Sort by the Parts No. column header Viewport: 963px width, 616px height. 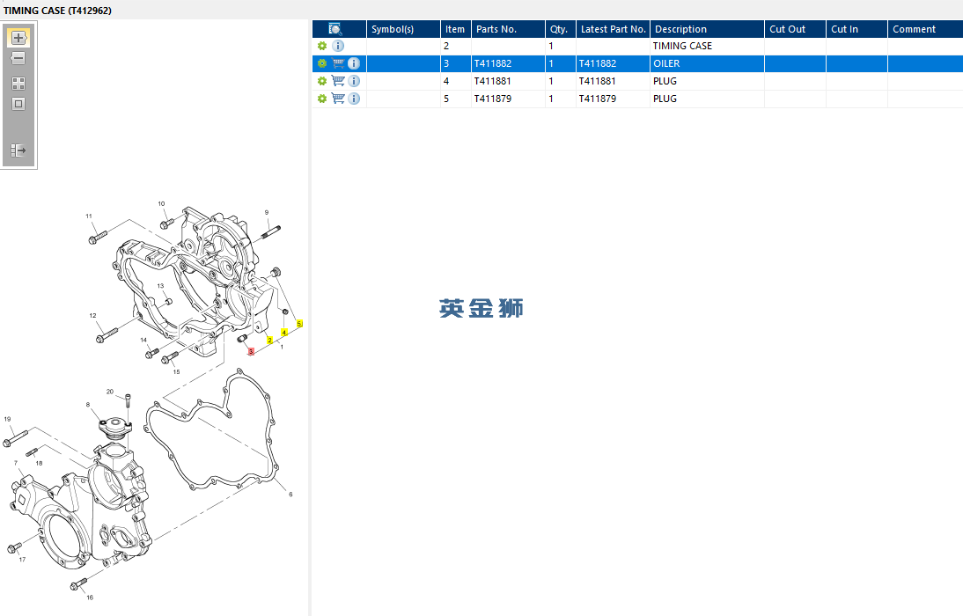pyautogui.click(x=508, y=29)
